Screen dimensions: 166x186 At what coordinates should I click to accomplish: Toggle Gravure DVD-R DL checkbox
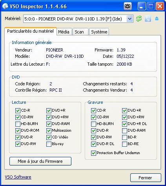tap(93, 144)
